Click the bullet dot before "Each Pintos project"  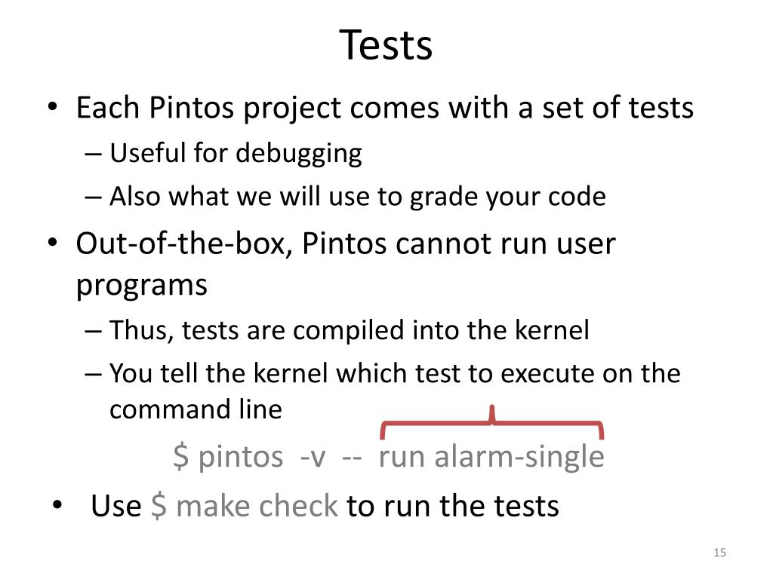[54, 106]
